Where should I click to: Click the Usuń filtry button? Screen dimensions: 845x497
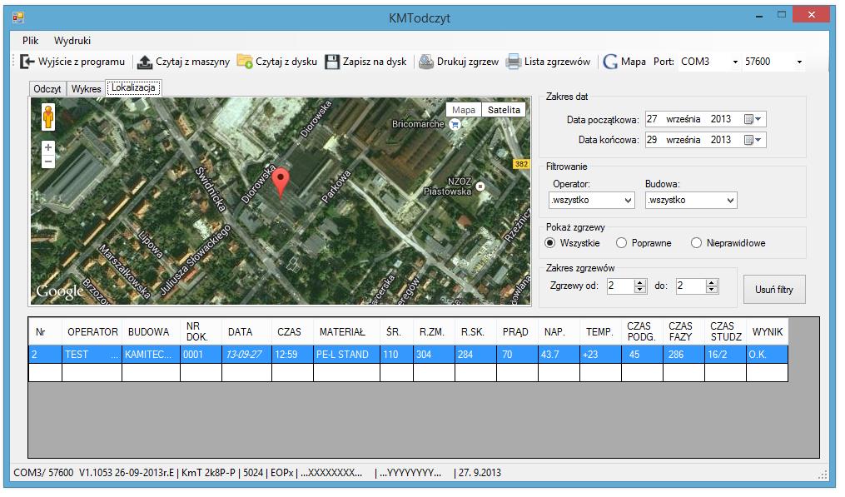pyautogui.click(x=774, y=290)
